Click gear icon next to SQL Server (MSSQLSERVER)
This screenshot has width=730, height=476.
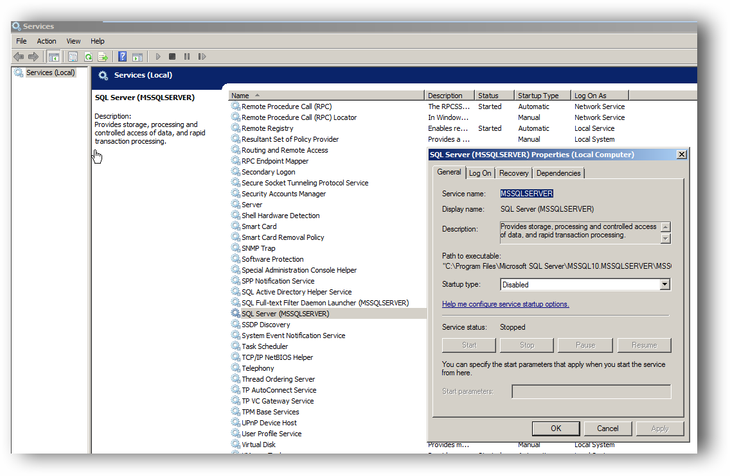236,313
